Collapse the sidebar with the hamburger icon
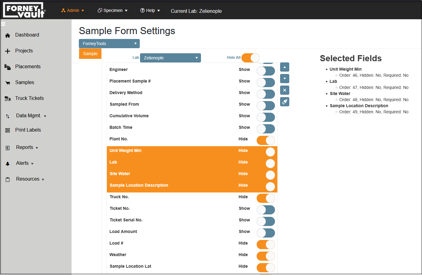The width and height of the screenshot is (422, 275). (x=3, y=24)
